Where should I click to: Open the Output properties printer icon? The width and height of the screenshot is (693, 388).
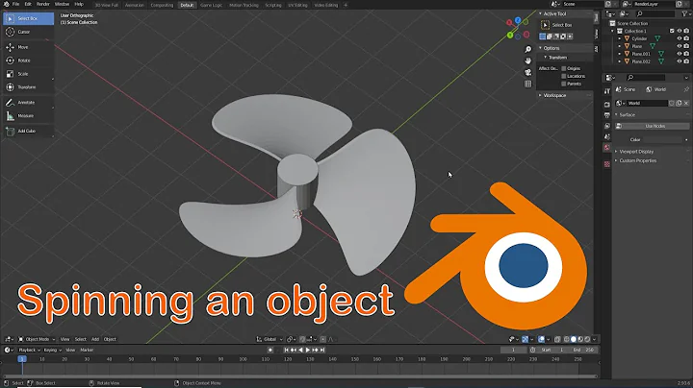(x=606, y=115)
